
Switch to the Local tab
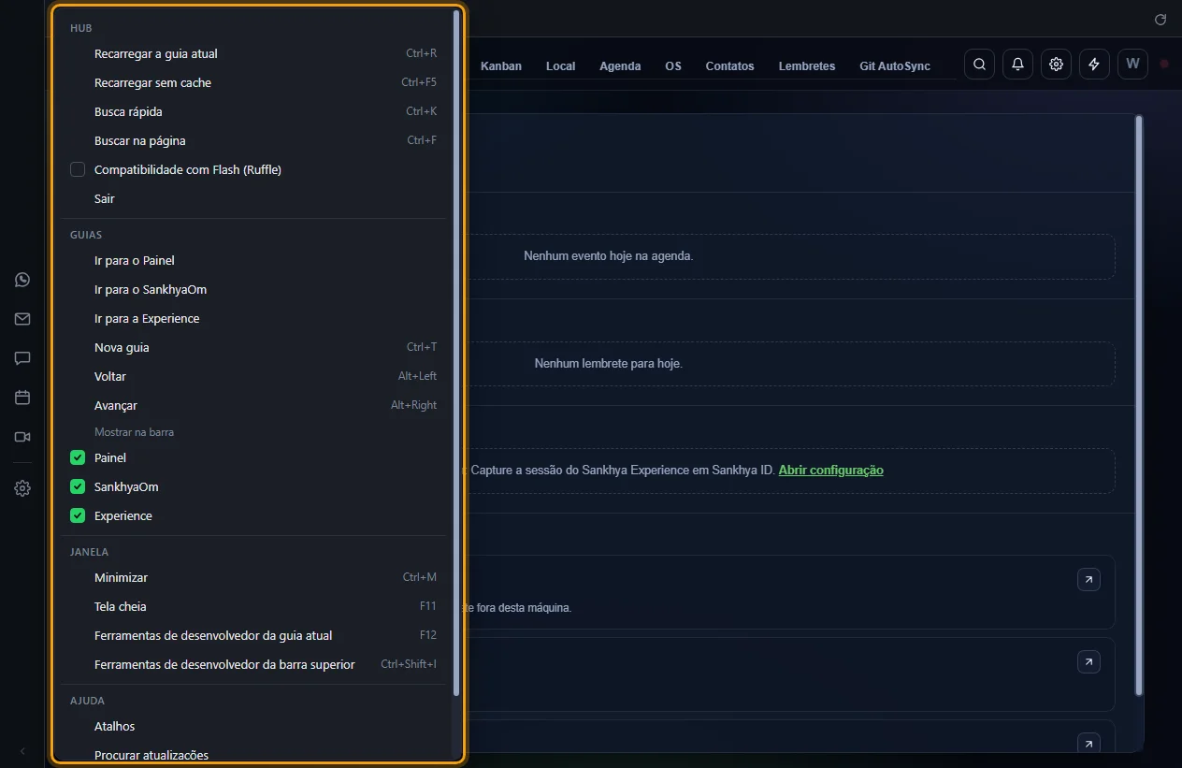pyautogui.click(x=561, y=66)
